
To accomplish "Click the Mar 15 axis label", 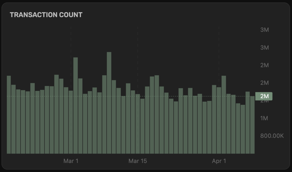I will point(138,161).
